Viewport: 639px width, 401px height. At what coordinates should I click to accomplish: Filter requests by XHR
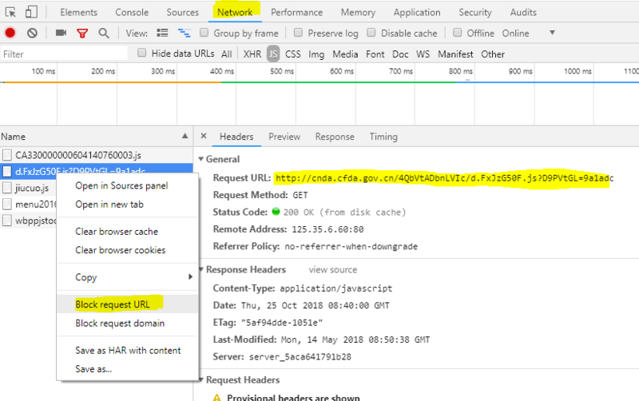pyautogui.click(x=252, y=54)
